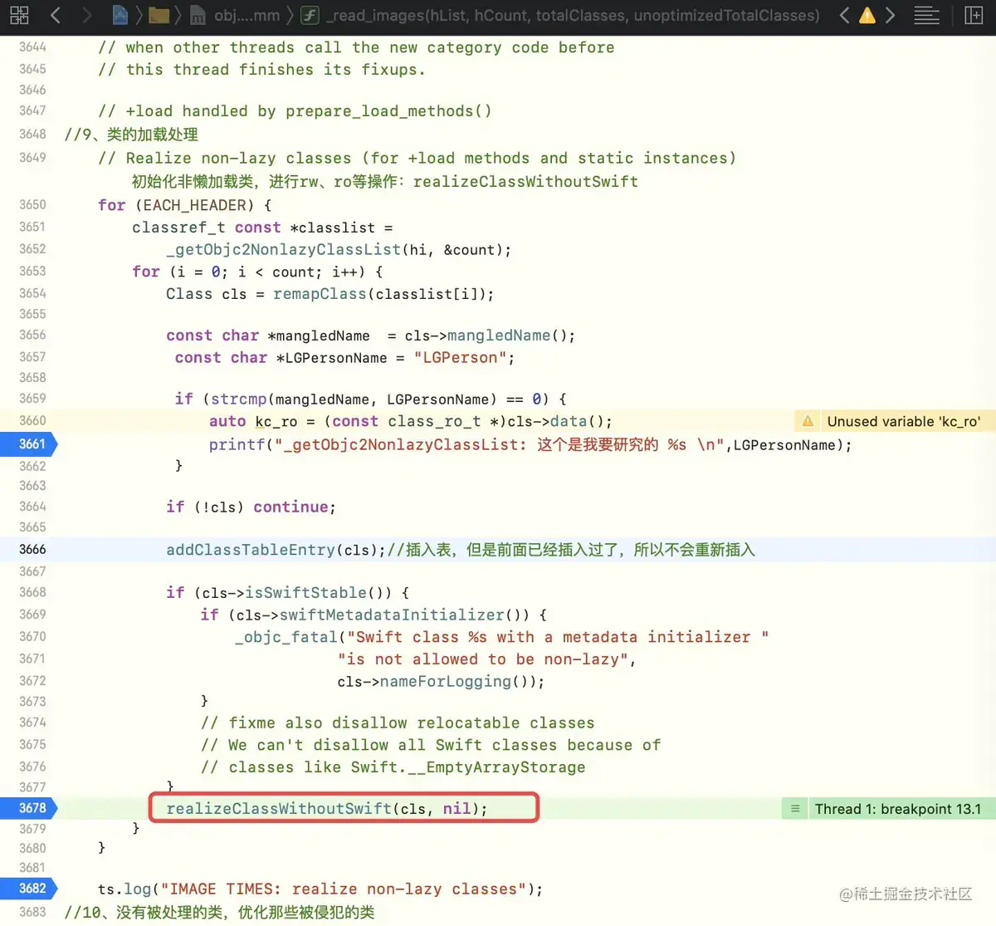
Task: Click addClassTableEntry(cls) on line 3666
Action: coord(276,549)
